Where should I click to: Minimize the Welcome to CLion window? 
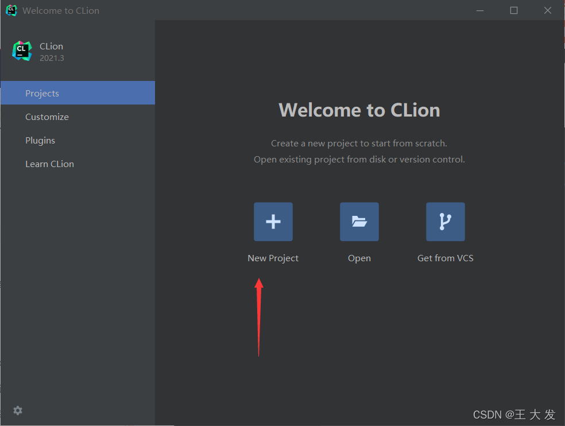[x=480, y=10]
